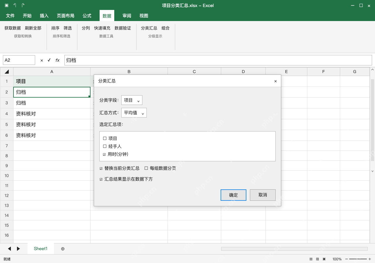
Task: Click the horizontal scrollbar at bottom
Action: point(294,249)
